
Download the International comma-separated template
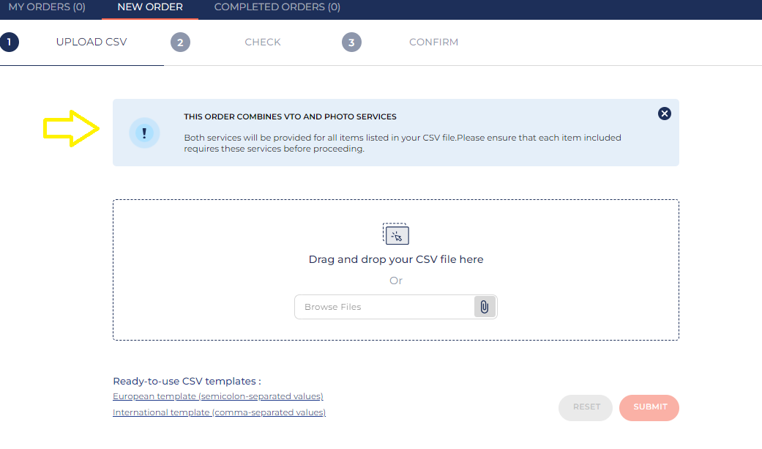tap(219, 412)
